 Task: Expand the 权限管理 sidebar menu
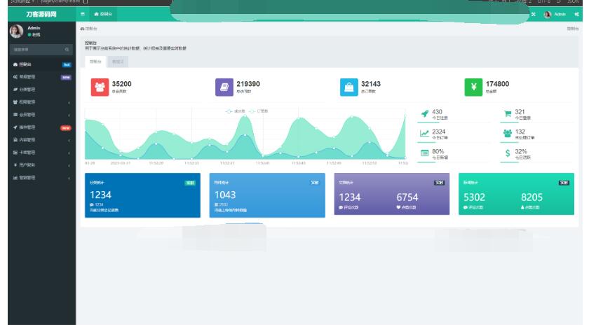(x=38, y=101)
